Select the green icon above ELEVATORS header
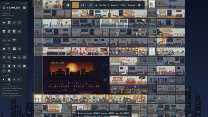 pyautogui.click(x=19, y=58)
